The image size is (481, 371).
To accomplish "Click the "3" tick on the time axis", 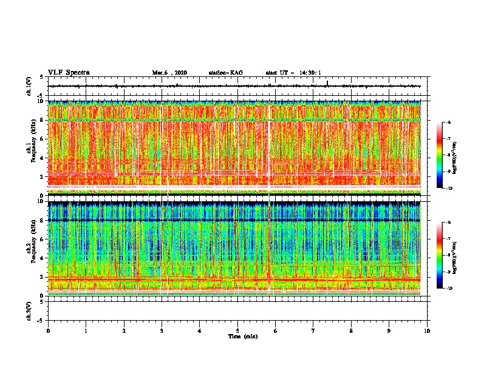I will click(162, 330).
